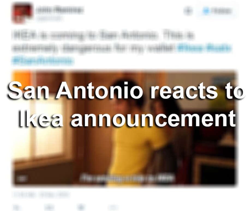Open the gear user-actions icon near Follow
The image size is (251, 211).
188,11
